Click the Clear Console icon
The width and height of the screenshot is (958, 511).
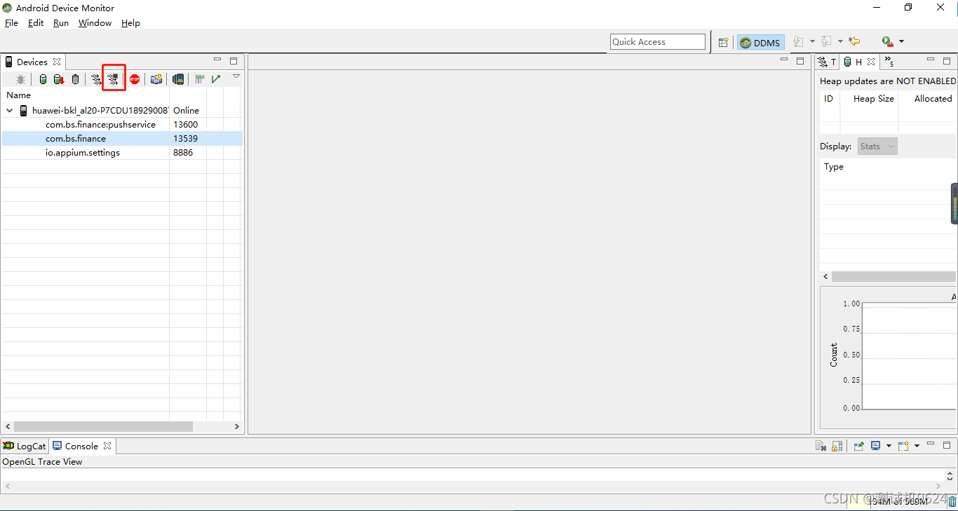pyautogui.click(x=821, y=446)
